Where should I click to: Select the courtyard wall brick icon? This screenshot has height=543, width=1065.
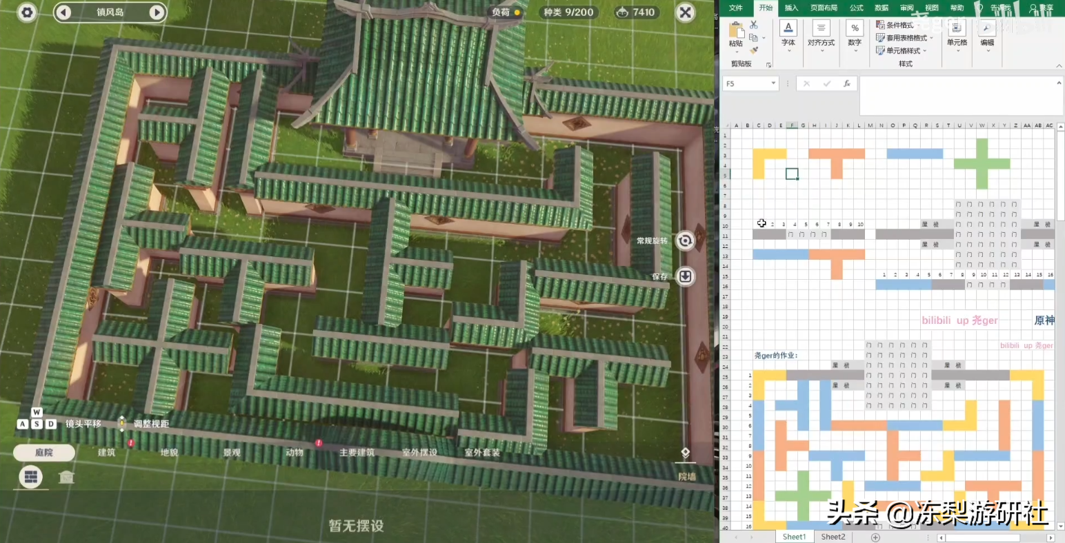tap(30, 477)
